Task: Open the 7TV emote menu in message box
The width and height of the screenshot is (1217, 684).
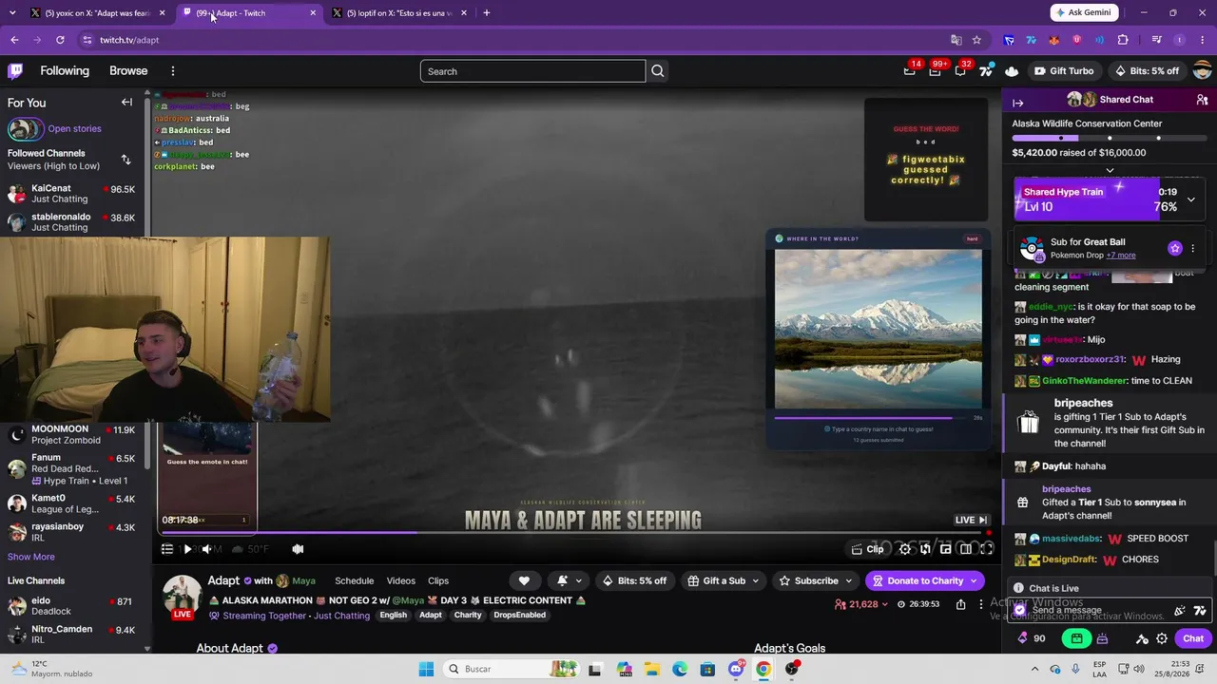Action: [x=1200, y=611]
